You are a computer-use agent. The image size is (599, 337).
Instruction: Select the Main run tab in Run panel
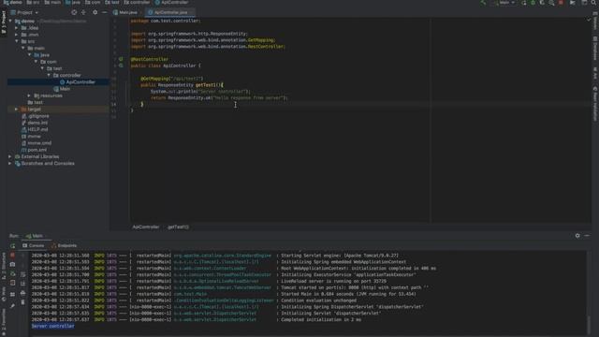pos(35,236)
